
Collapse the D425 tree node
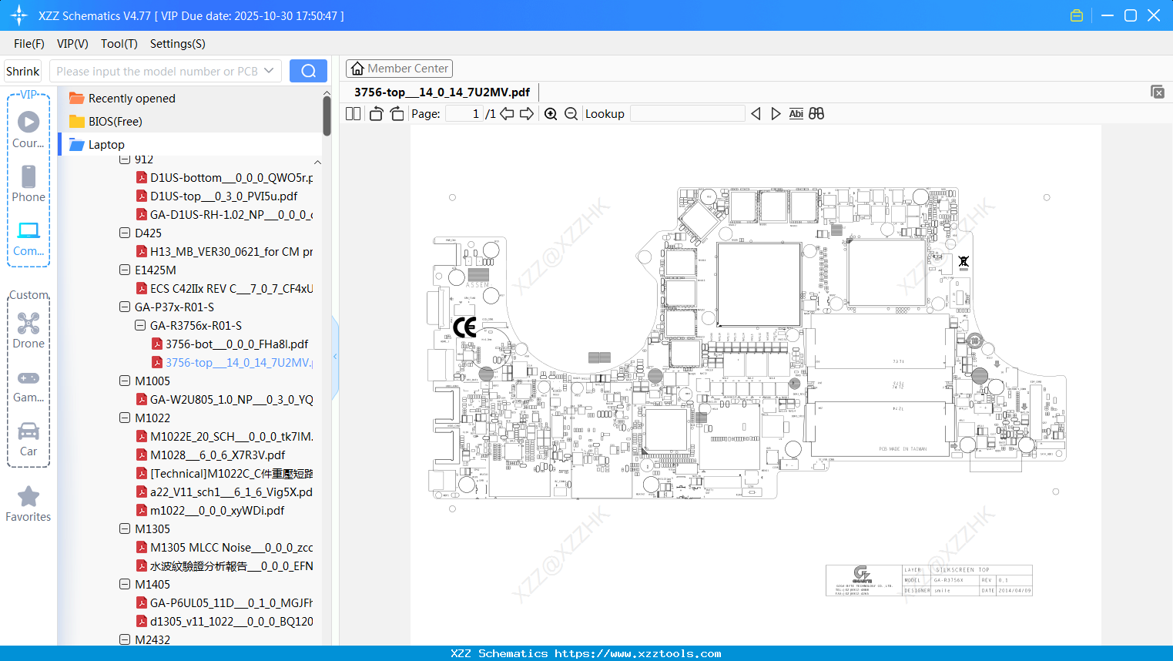pos(125,233)
